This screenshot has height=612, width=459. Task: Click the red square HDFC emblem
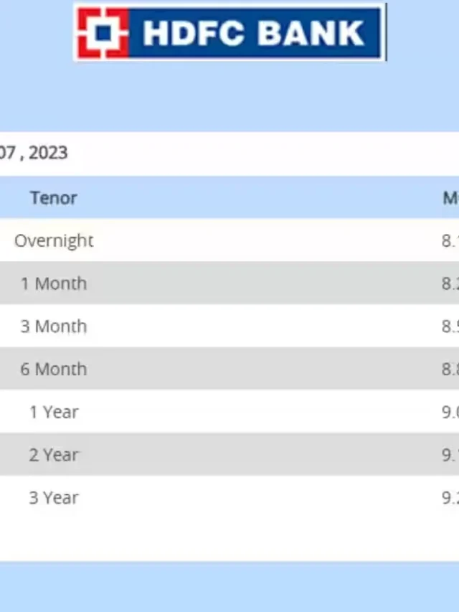coord(103,33)
